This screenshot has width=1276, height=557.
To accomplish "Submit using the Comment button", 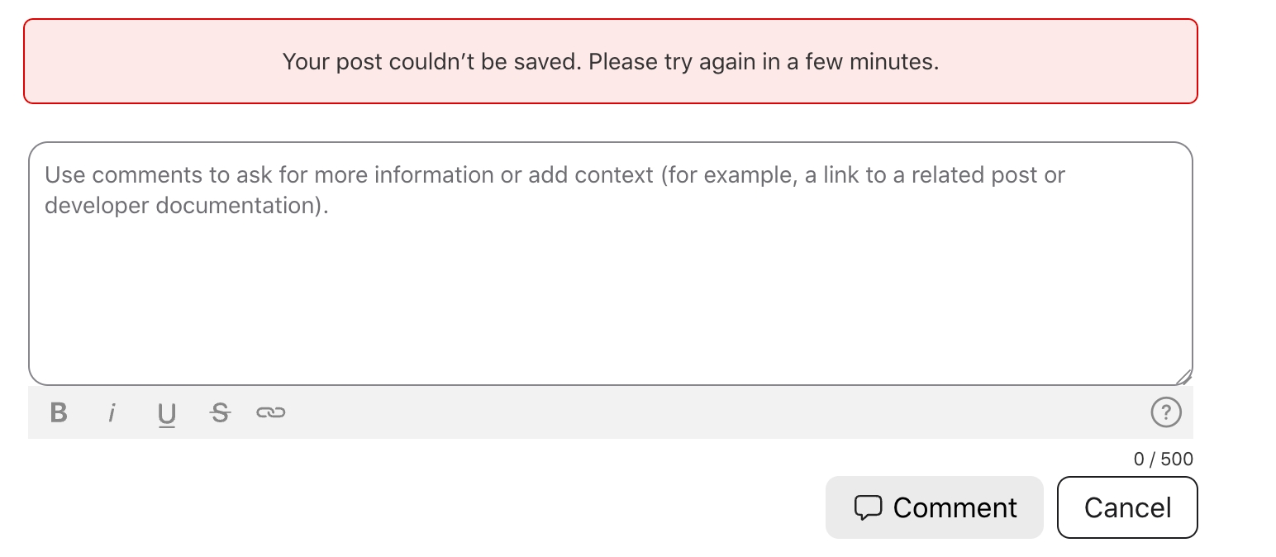I will tap(935, 507).
